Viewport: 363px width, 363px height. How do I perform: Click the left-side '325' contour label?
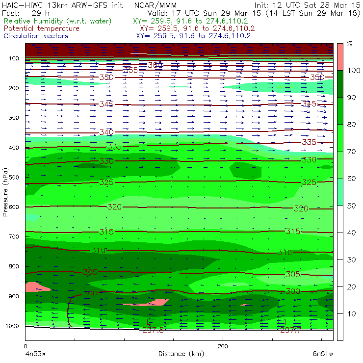click(106, 182)
